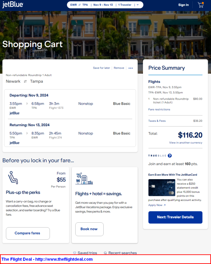This screenshot has width=211, height=264.
Task: Click the JetBlue logo in header
Action: click(x=13, y=5)
